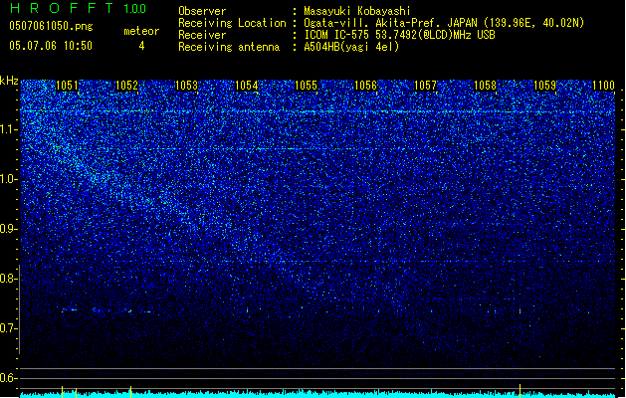626x398 pixels.
Task: Click the yellow meteor marker near 1058
Action: pos(520,390)
